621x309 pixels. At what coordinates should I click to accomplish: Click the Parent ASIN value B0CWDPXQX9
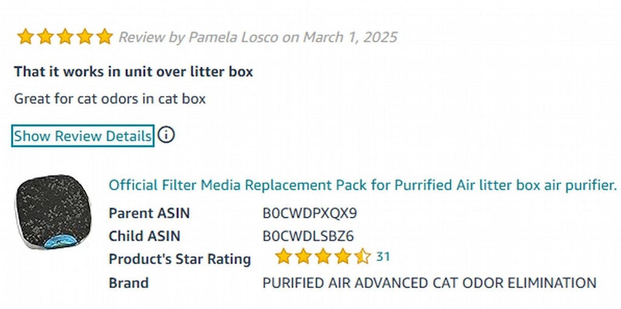coord(310,213)
